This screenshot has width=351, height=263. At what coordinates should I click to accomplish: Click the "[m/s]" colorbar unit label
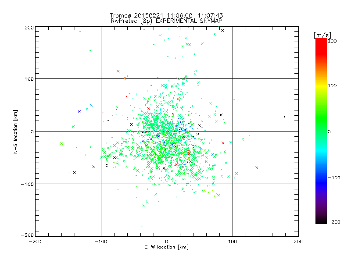coord(322,35)
